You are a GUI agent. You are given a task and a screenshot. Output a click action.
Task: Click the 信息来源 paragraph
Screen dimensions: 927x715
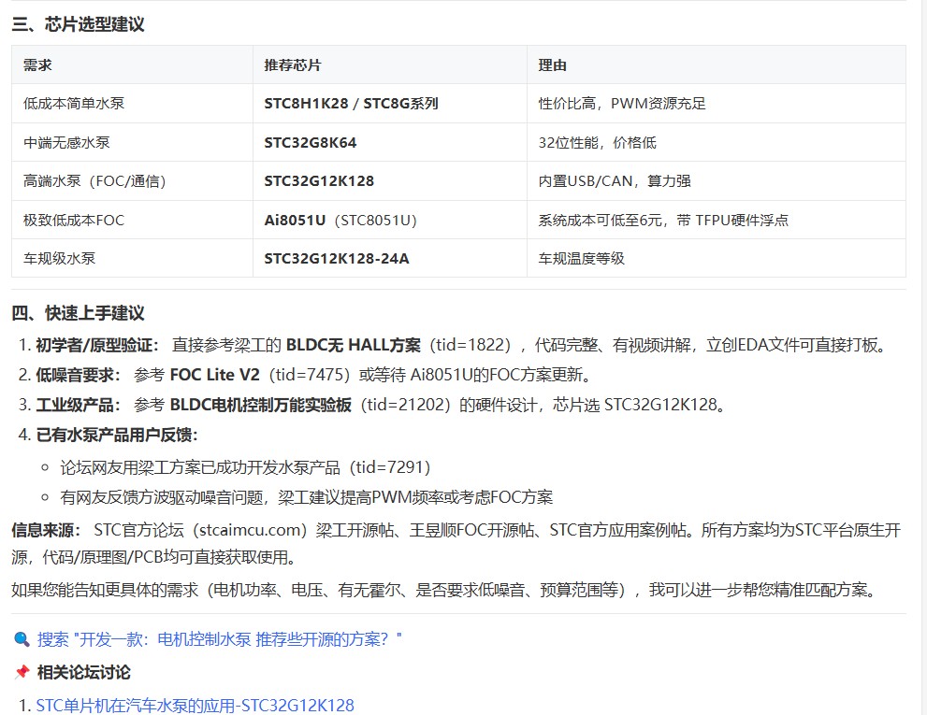(x=456, y=543)
